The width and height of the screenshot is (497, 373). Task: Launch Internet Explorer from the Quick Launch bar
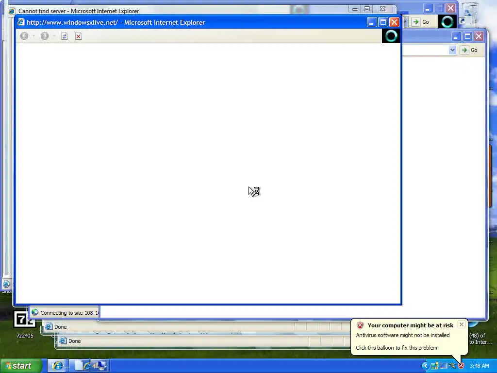click(57, 366)
